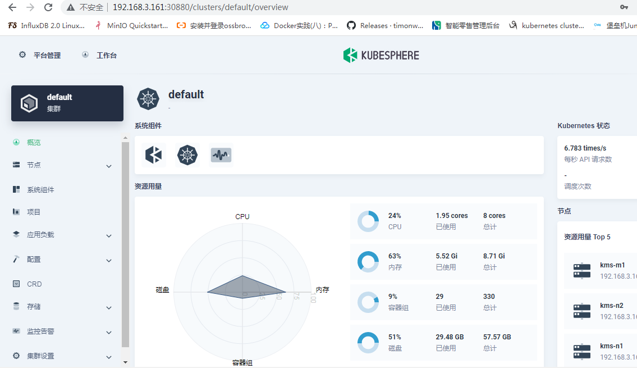Click the sidebar scrollbar up arrow
637x368 pixels.
click(125, 138)
